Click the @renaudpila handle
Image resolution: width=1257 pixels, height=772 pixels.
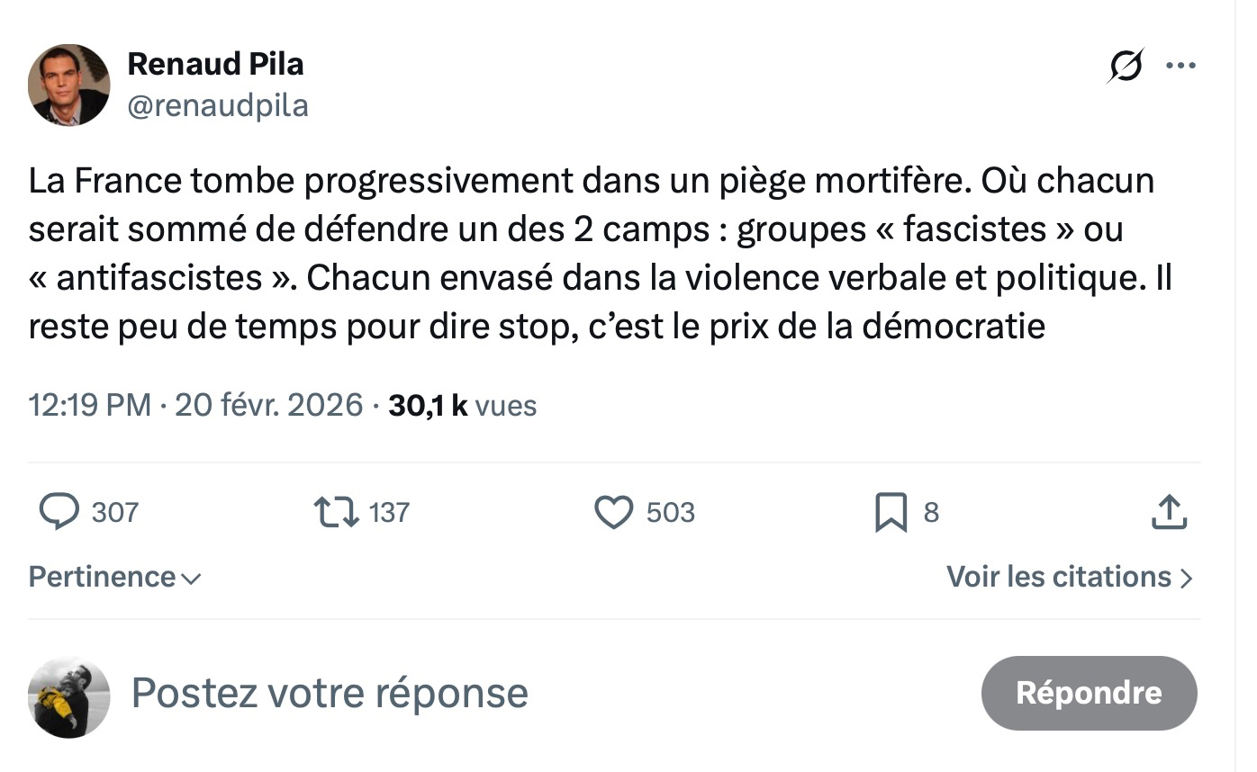[218, 106]
